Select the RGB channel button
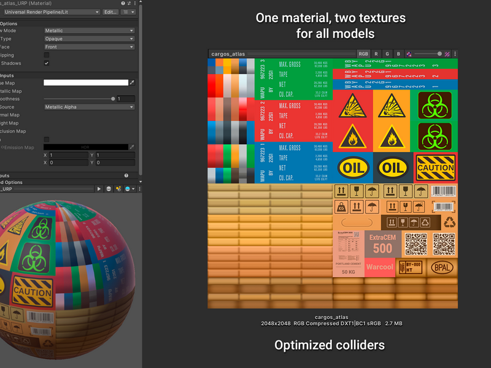 (x=363, y=54)
